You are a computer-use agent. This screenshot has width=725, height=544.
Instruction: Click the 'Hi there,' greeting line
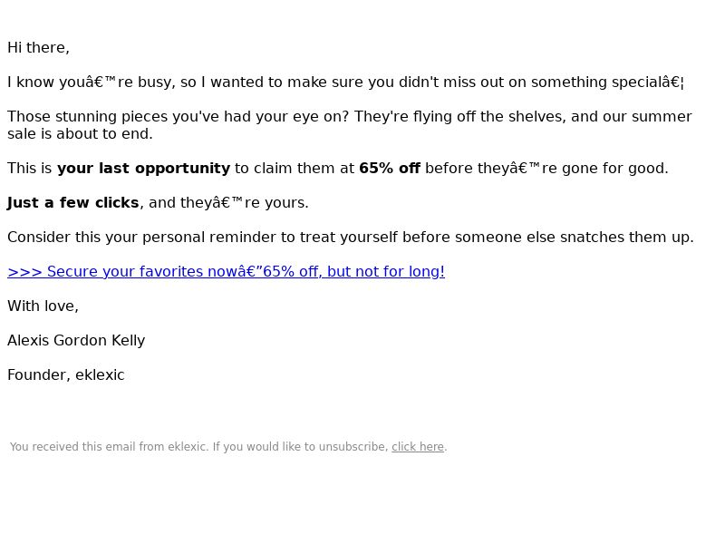(38, 48)
